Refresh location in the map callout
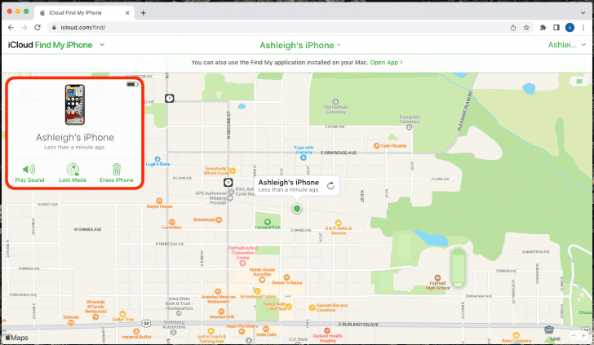This screenshot has height=345, width=594. (330, 185)
